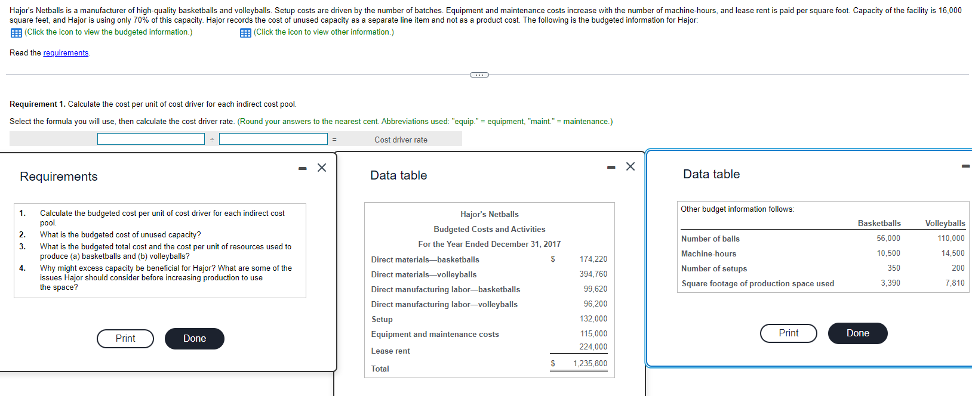Click the requirements link

pos(66,53)
